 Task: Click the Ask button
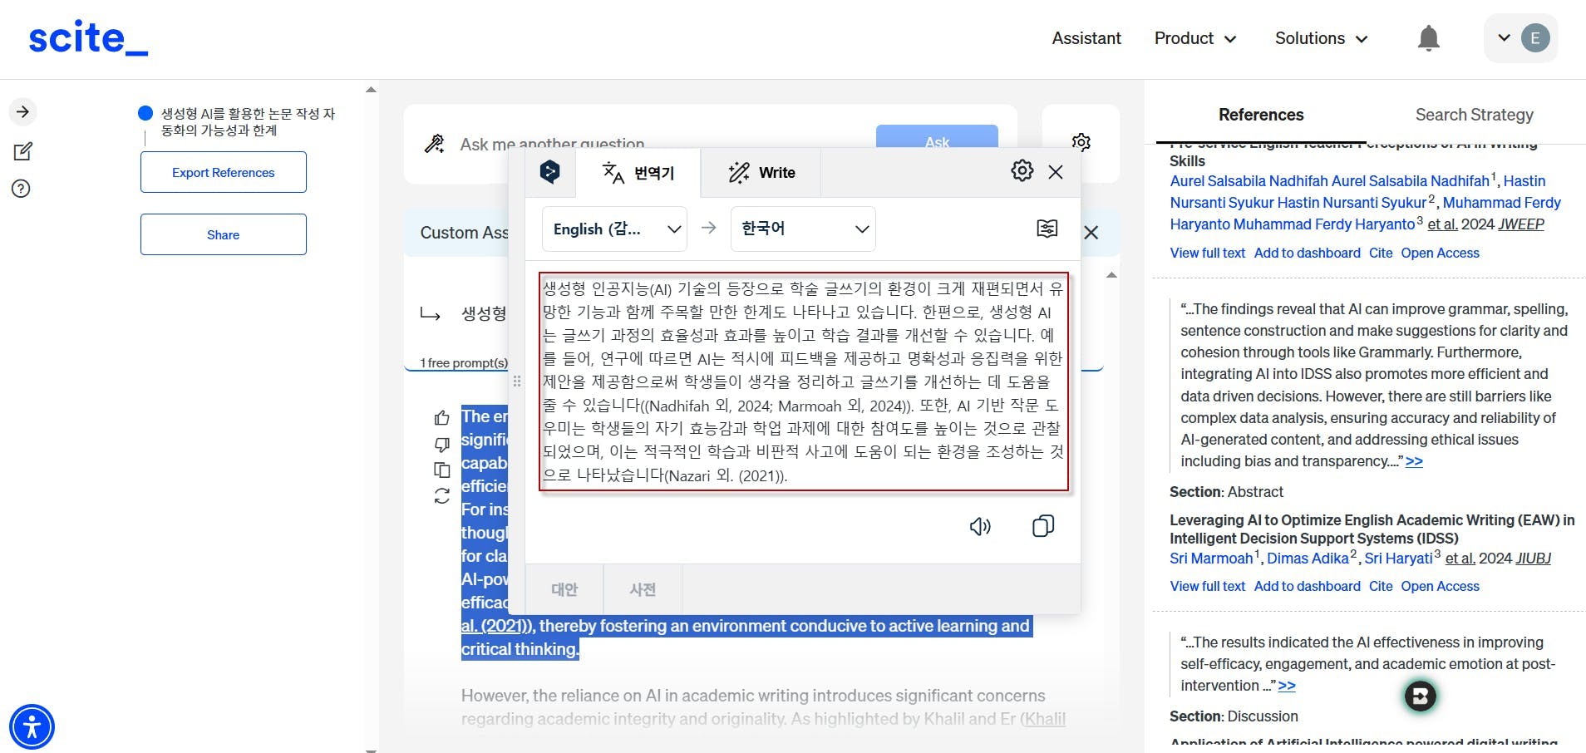(x=937, y=142)
